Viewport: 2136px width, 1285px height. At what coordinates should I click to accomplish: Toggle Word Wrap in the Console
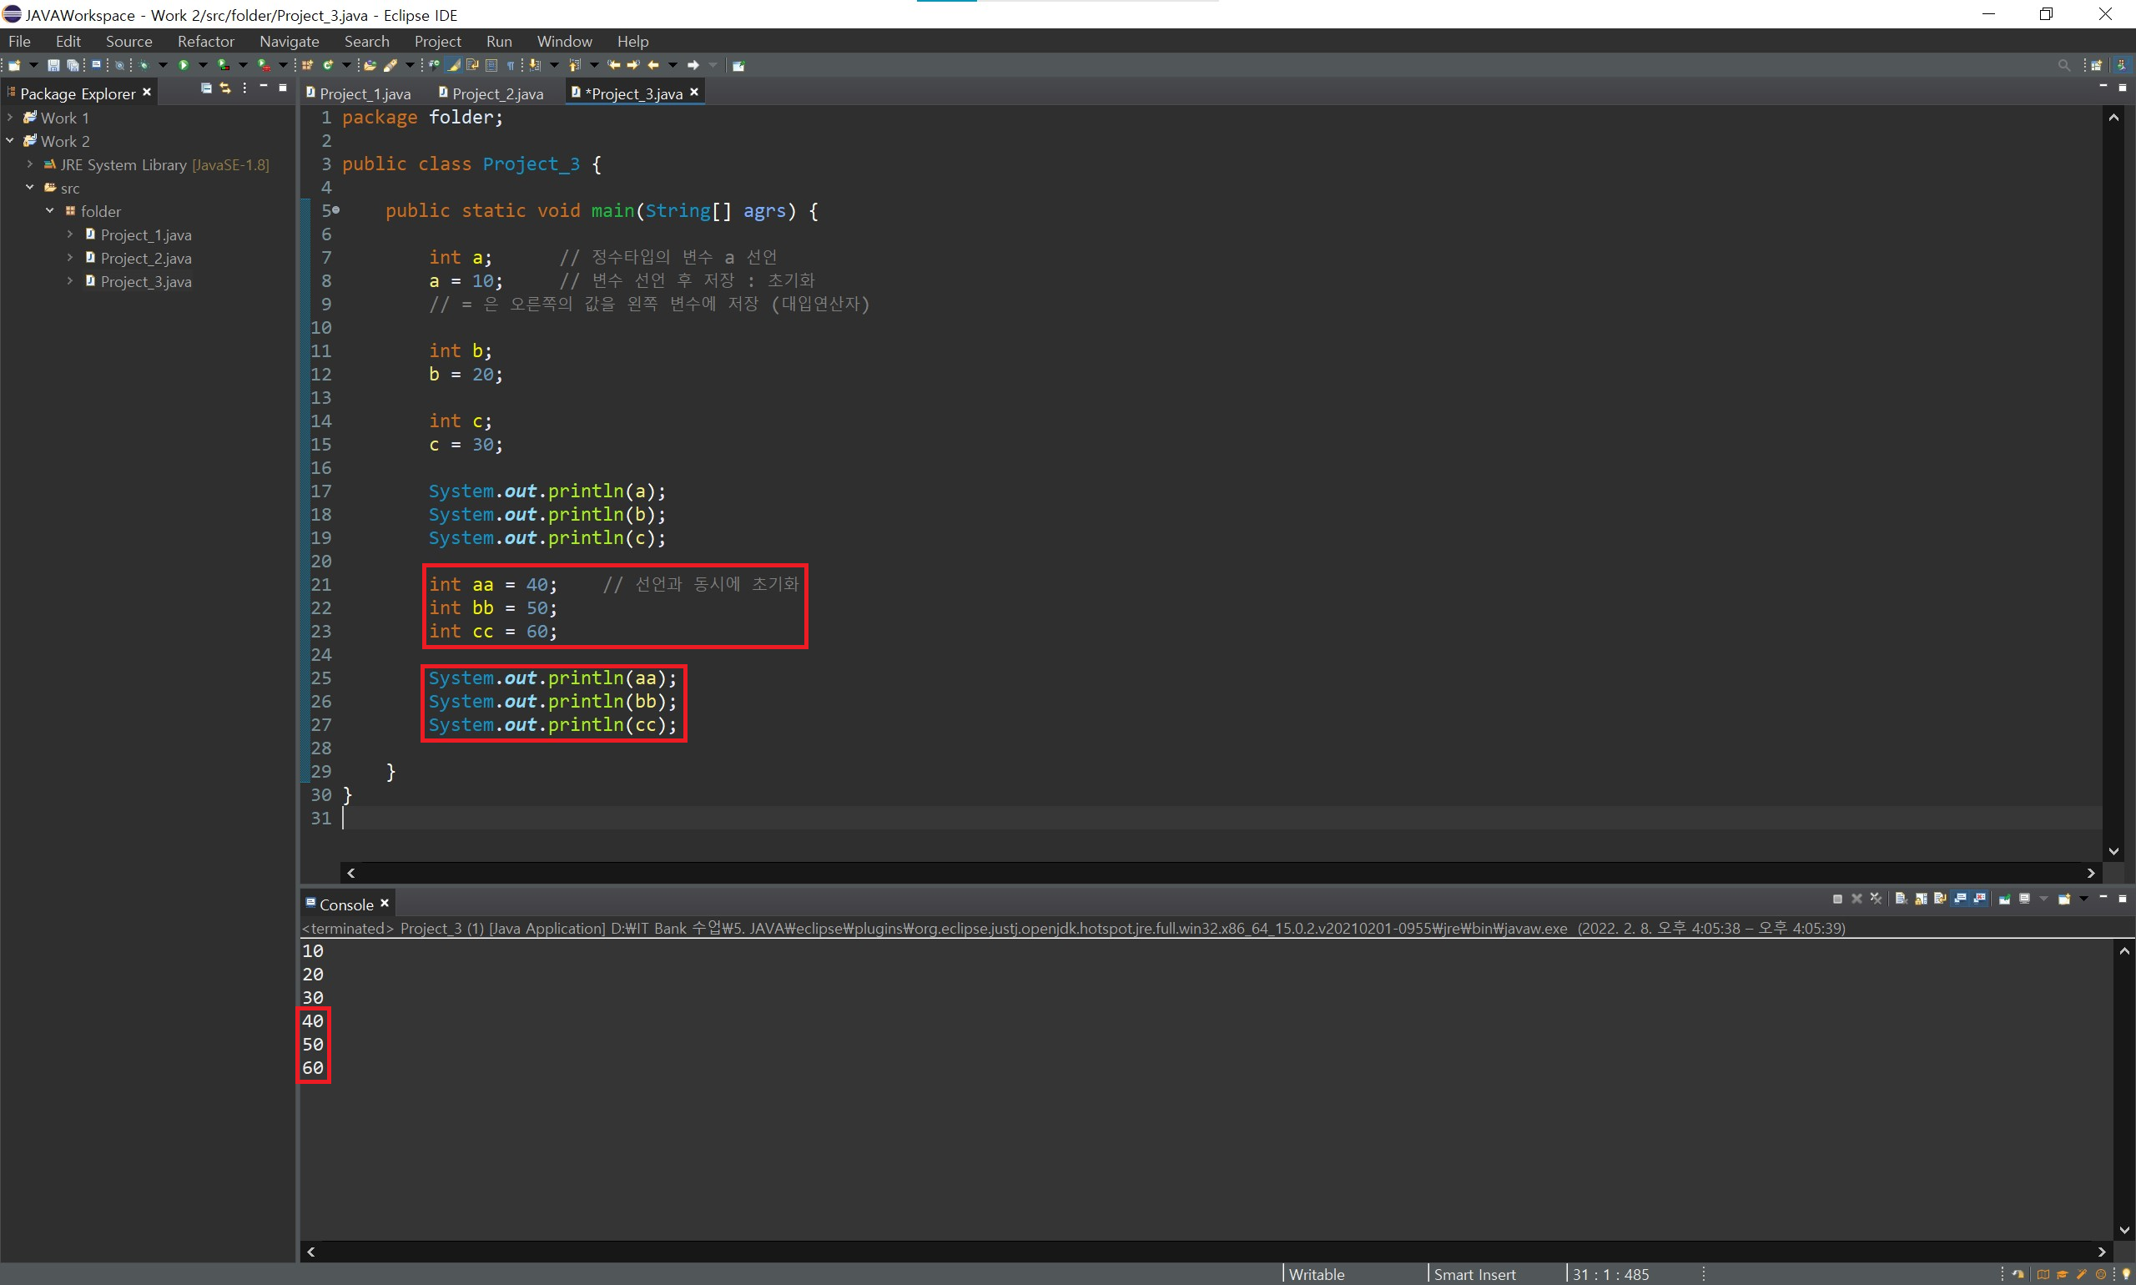point(1940,899)
